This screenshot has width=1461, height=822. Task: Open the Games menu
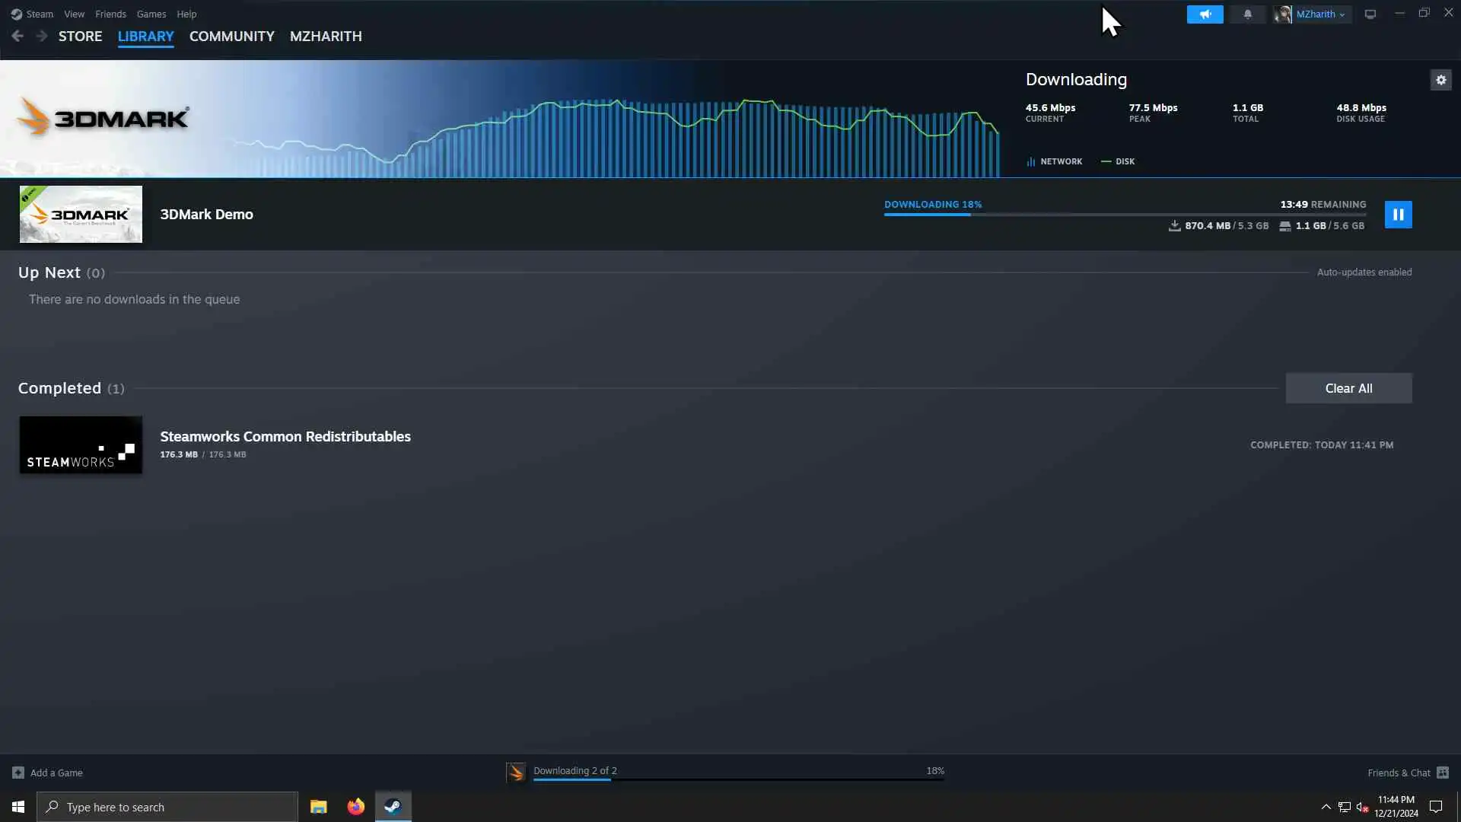[151, 14]
